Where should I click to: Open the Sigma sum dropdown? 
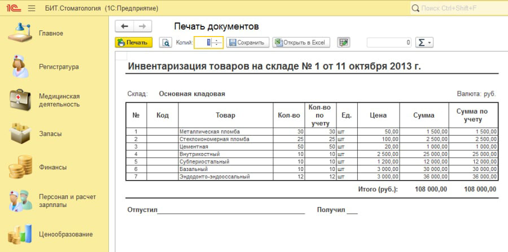[x=424, y=42]
